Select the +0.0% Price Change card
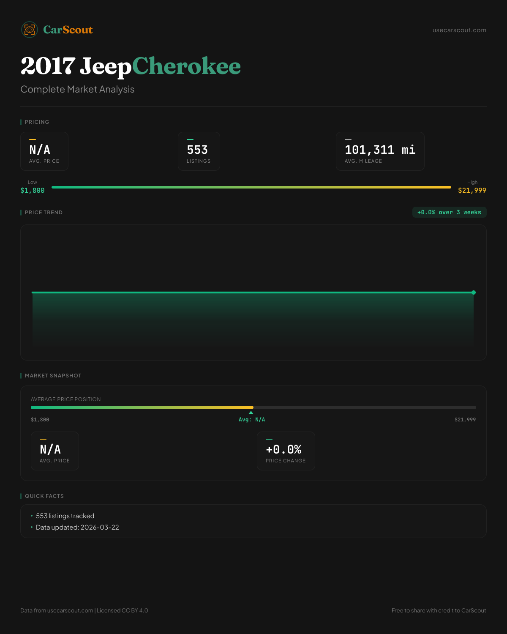The image size is (507, 634). (286, 451)
